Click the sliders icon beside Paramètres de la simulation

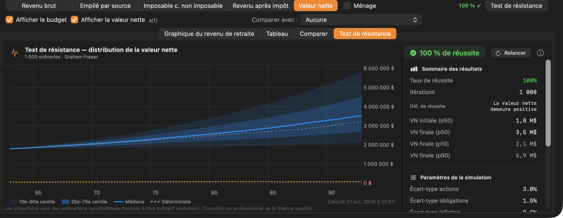point(413,178)
